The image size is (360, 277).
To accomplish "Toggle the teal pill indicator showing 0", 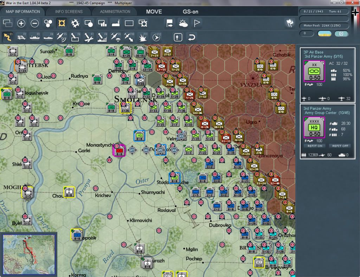I will click(341, 33).
